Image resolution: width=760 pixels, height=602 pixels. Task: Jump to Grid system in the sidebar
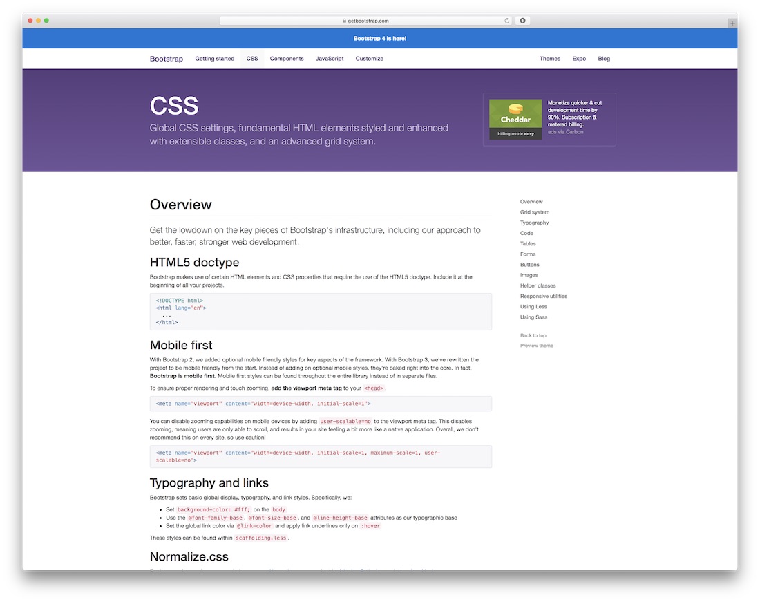pos(535,212)
